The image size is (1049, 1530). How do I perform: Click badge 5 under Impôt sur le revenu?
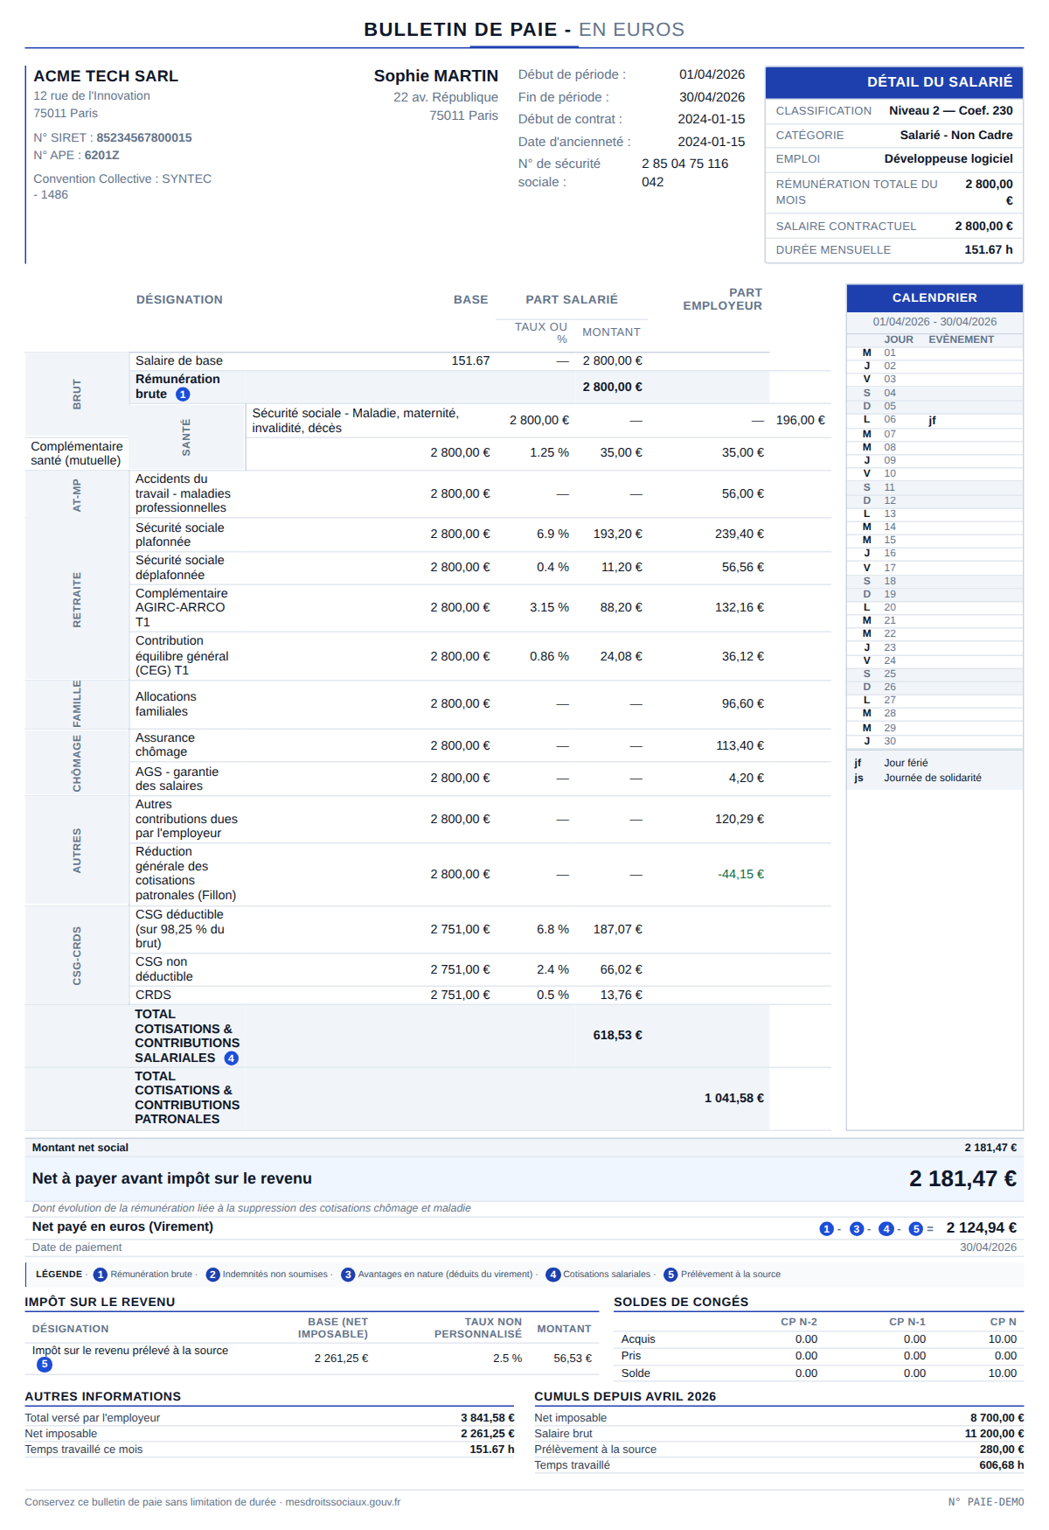coord(45,1365)
